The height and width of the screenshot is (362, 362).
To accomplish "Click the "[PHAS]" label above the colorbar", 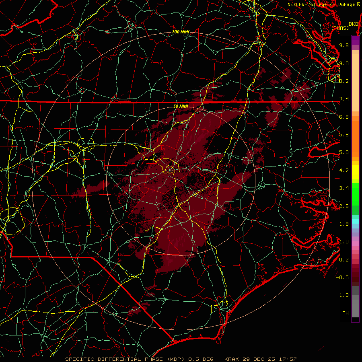I will pyautogui.click(x=340, y=28).
